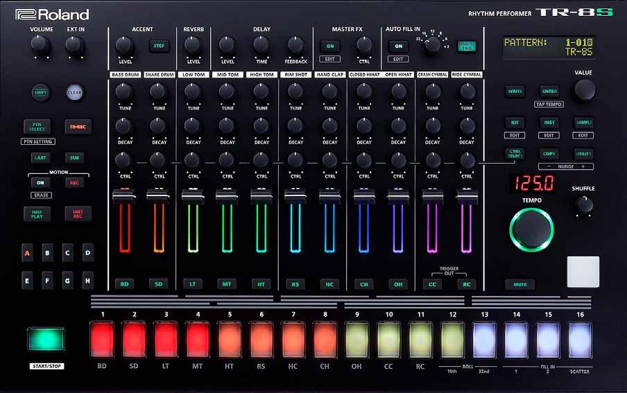Screen dimensions: 627x393
Task: Toggle the SUB step button
Action: click(74, 157)
